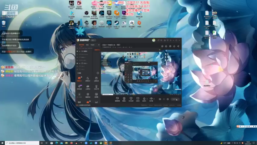The image size is (257, 145).
Task: Open Microsoft Edge from taskbar
Action: coord(57,143)
